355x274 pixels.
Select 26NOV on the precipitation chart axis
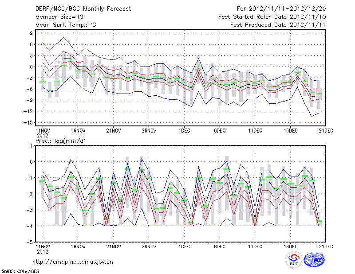[149, 246]
